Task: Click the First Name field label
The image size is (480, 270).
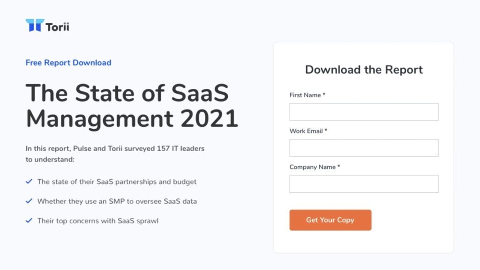Action: point(305,95)
